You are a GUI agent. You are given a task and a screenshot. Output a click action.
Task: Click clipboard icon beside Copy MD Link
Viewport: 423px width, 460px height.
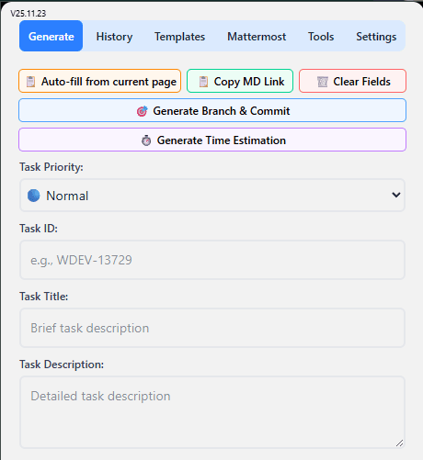(x=203, y=82)
